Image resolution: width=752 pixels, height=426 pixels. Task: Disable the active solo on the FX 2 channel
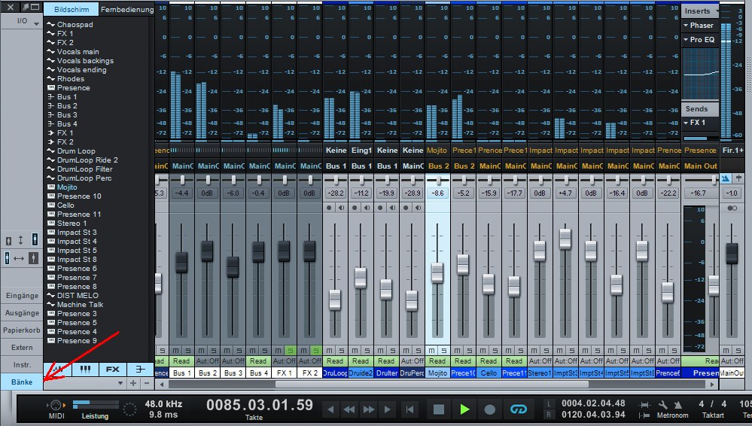point(315,351)
